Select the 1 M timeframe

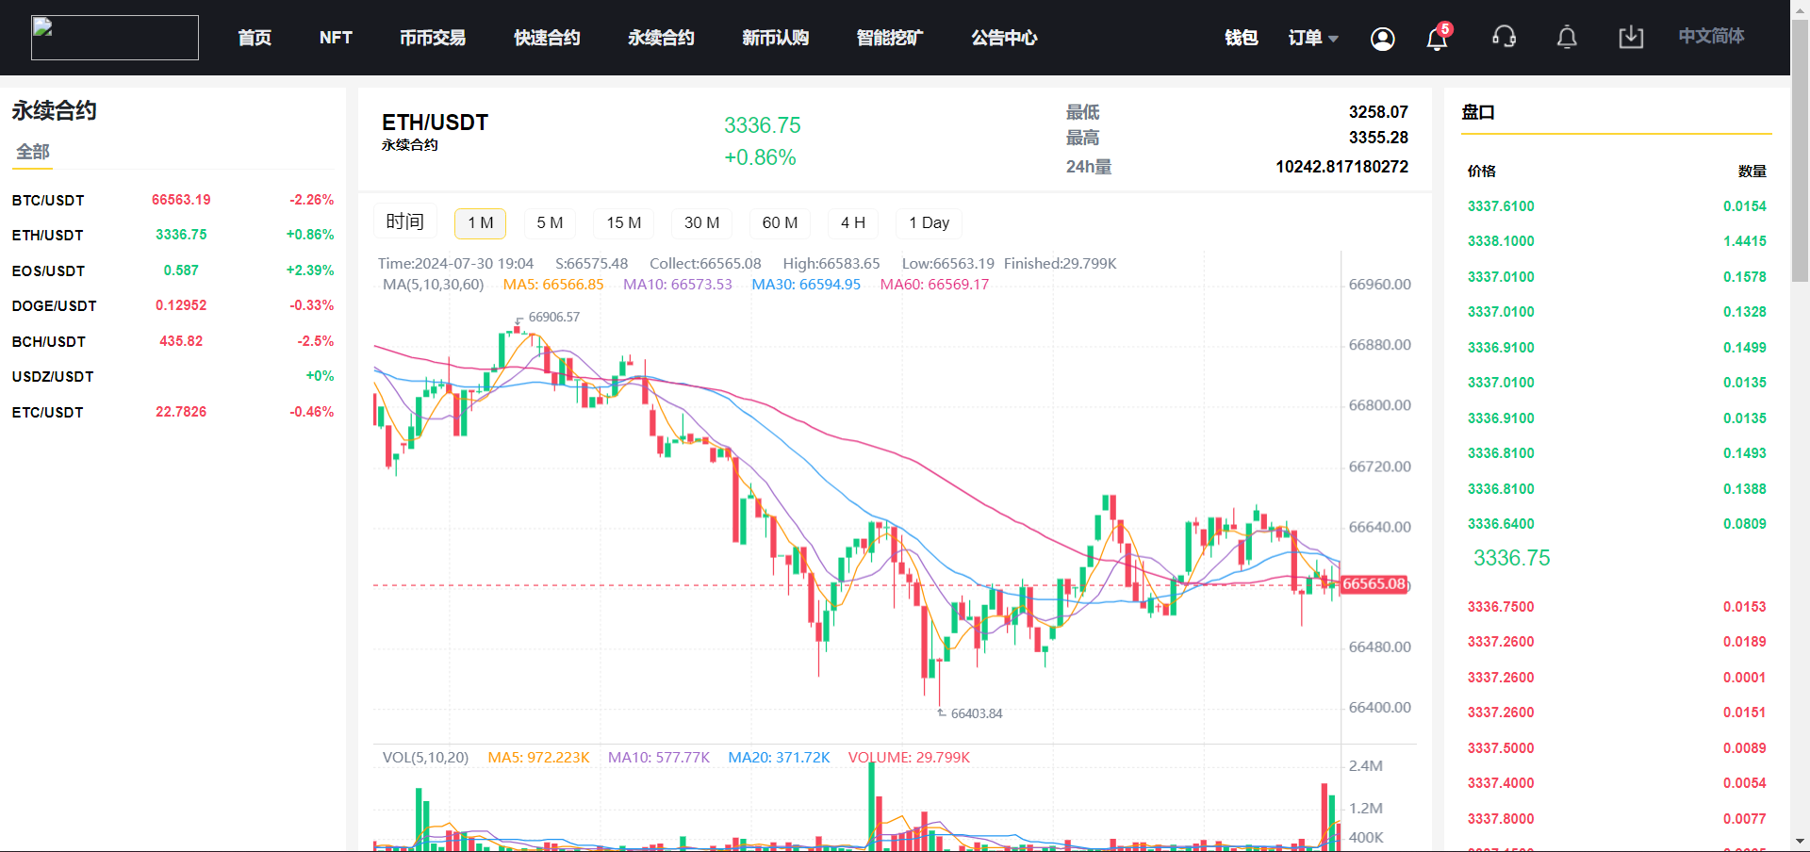click(480, 223)
